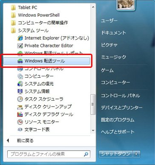Image resolution: width=155 pixels, height=165 pixels.
Task: Click the 前に戻る back arrow
Action: point(8,141)
